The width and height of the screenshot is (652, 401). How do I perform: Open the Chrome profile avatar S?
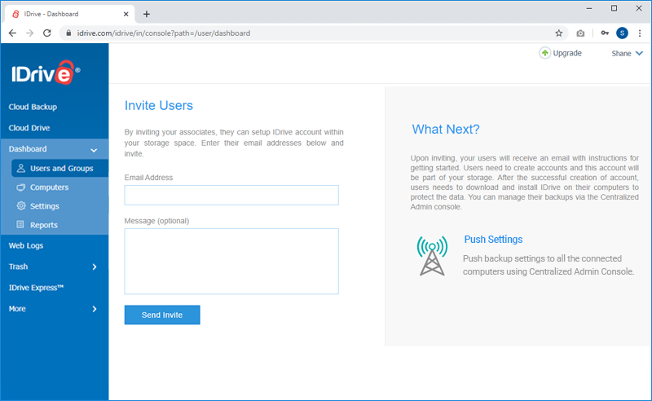click(x=622, y=33)
